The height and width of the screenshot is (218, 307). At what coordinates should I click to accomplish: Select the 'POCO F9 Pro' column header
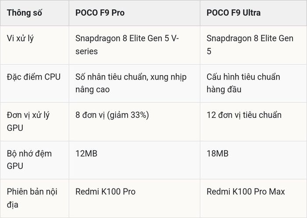pos(100,13)
